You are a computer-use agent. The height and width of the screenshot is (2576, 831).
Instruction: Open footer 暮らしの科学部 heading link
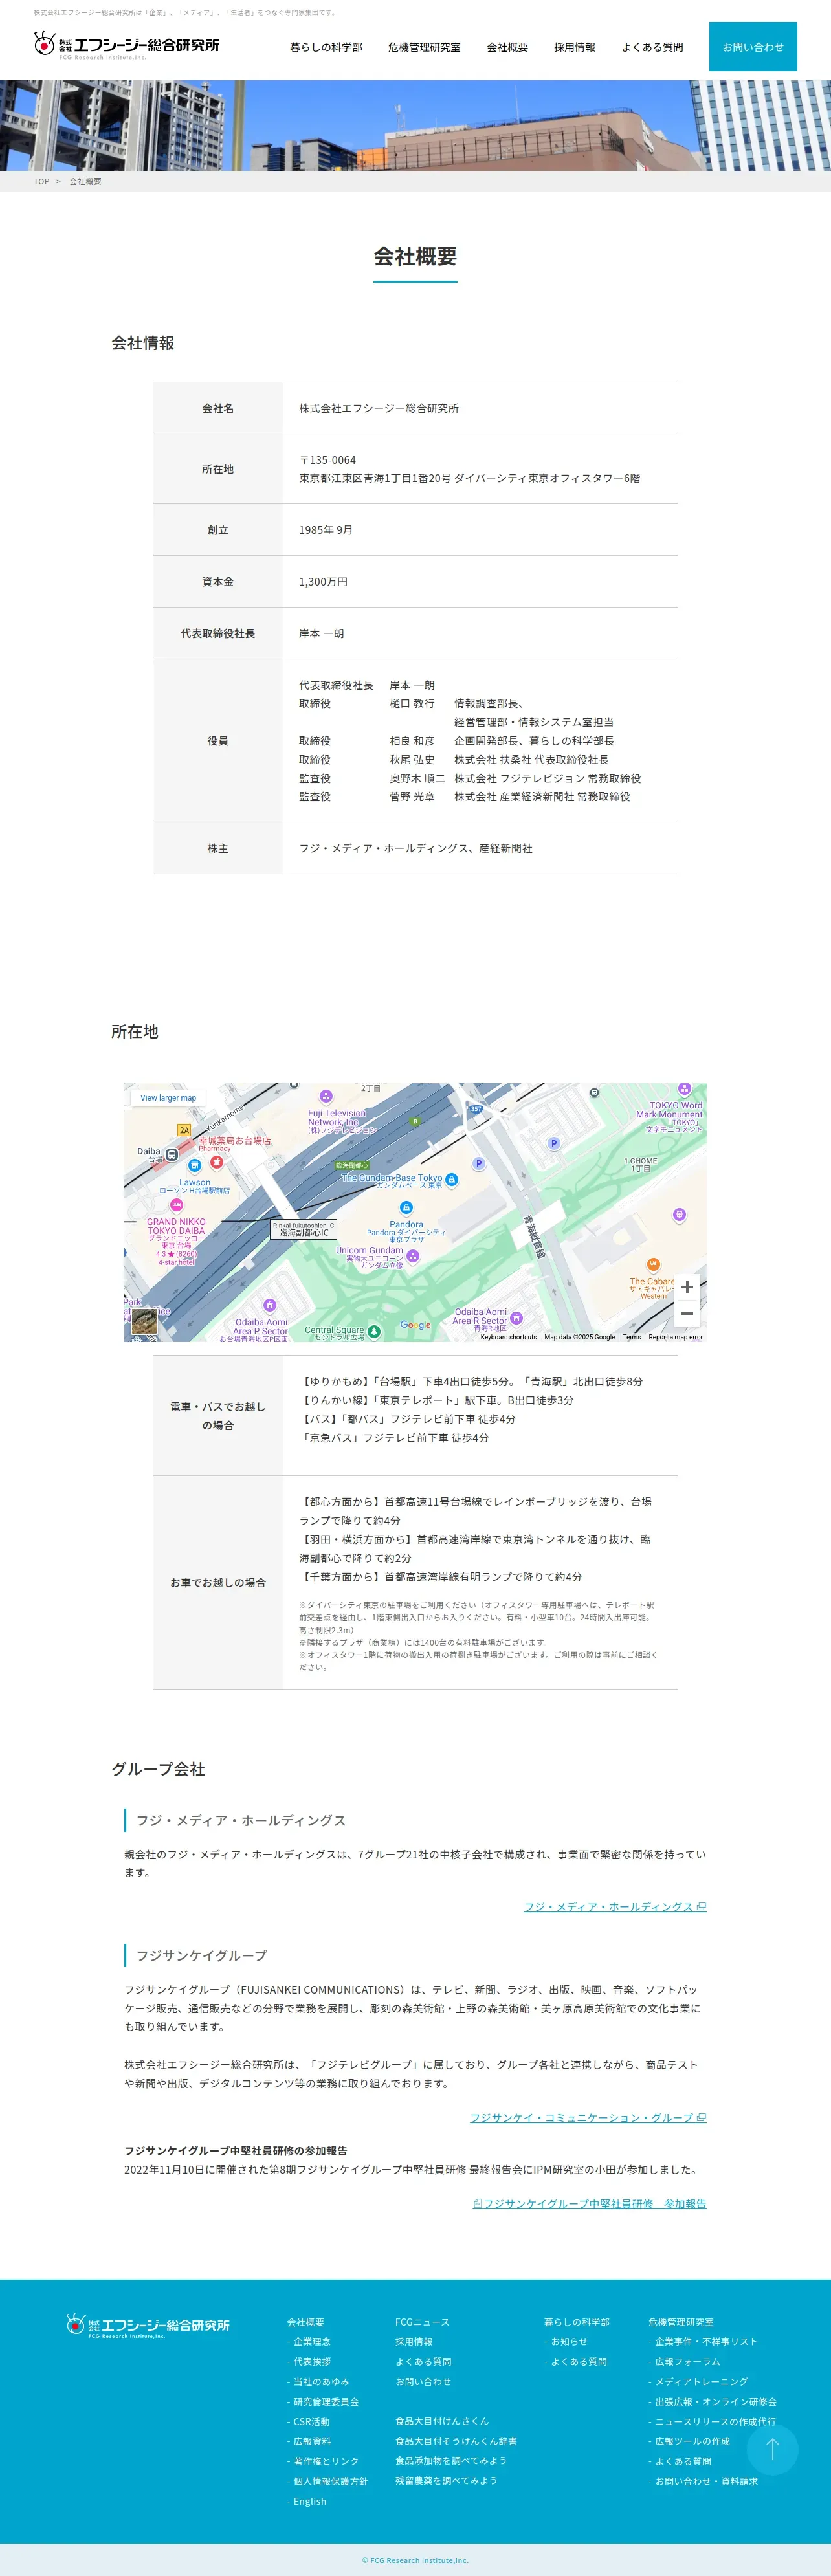point(577,2322)
